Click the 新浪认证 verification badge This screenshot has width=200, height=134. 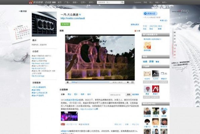point(150,13)
